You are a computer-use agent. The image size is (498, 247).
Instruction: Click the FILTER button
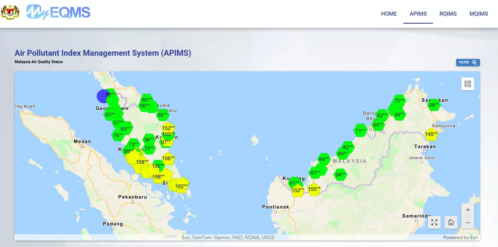[x=468, y=62]
